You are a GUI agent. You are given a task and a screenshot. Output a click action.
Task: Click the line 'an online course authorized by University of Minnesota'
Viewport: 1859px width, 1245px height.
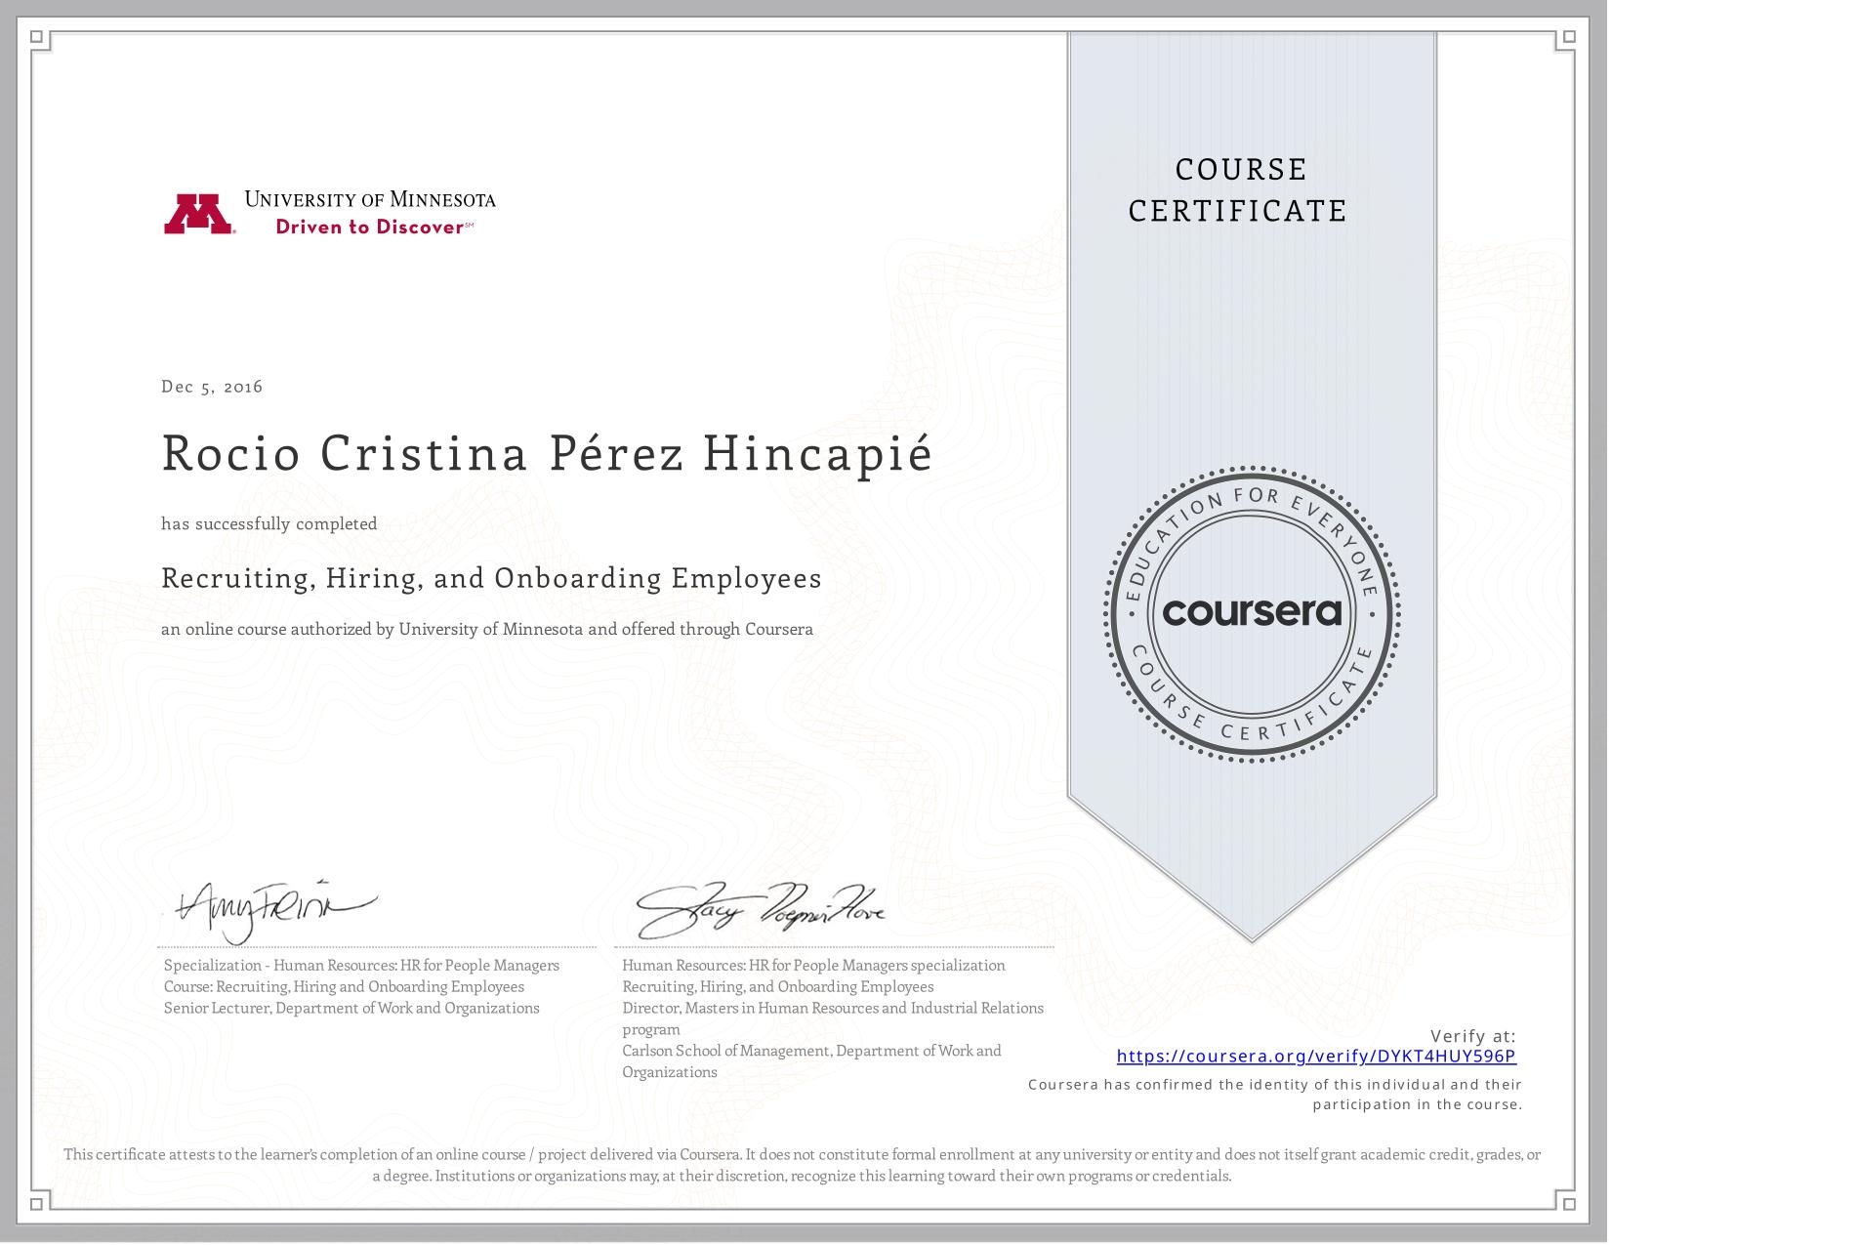pos(487,630)
